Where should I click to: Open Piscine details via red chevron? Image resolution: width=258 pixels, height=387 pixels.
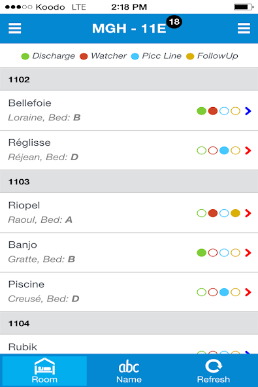(x=248, y=292)
